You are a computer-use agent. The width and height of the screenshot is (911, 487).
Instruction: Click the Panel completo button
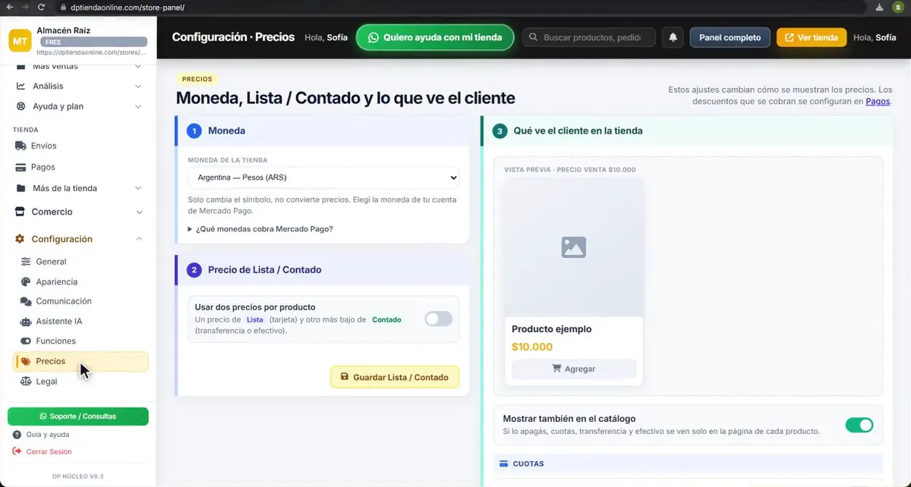[730, 37]
